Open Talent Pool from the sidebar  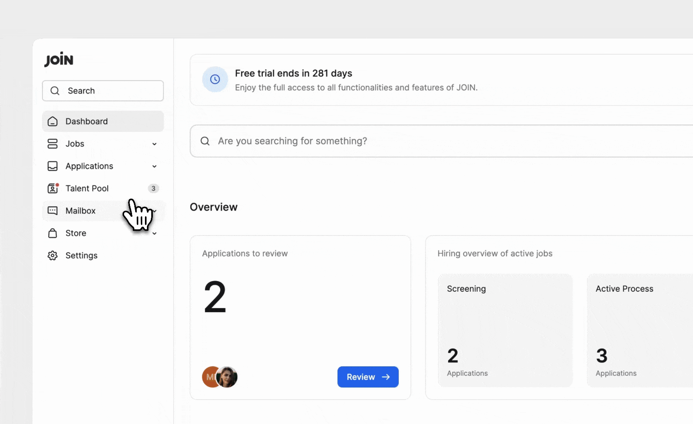coord(87,189)
